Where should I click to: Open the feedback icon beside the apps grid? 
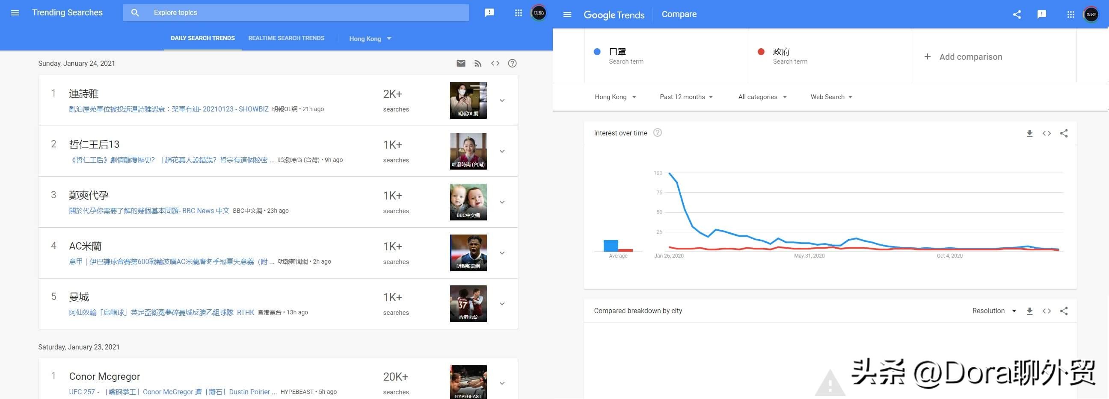[489, 12]
